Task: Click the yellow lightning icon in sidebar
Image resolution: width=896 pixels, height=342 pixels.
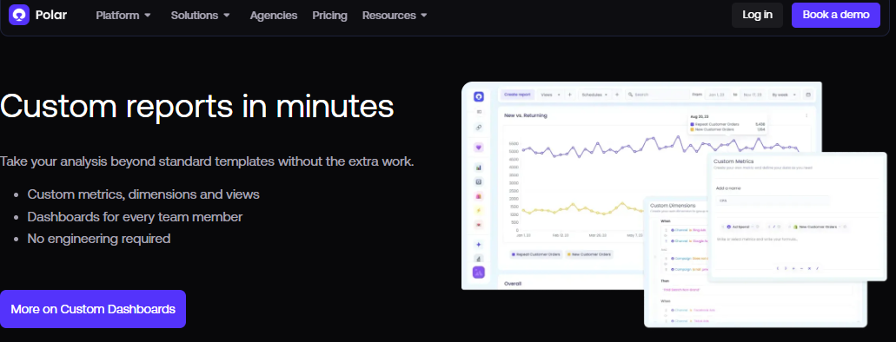Action: 479,210
